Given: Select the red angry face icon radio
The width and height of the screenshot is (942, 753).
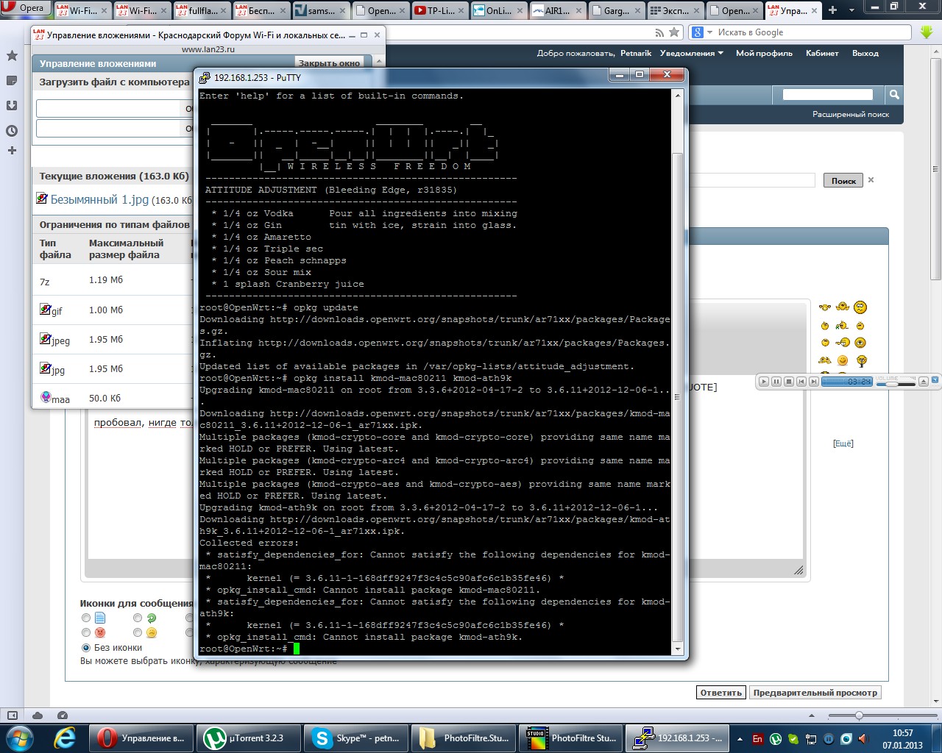Looking at the screenshot, I should coord(86,632).
